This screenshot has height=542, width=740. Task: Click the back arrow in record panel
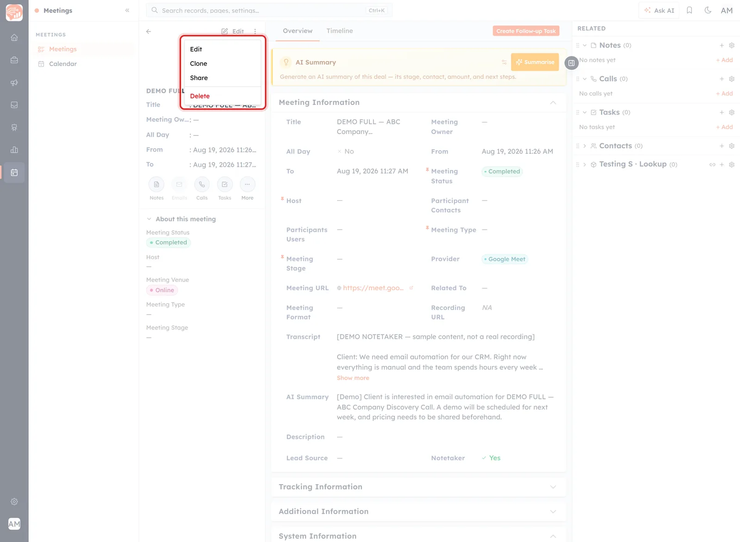click(148, 31)
